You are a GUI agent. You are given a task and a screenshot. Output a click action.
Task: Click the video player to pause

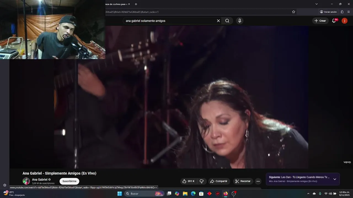181,97
